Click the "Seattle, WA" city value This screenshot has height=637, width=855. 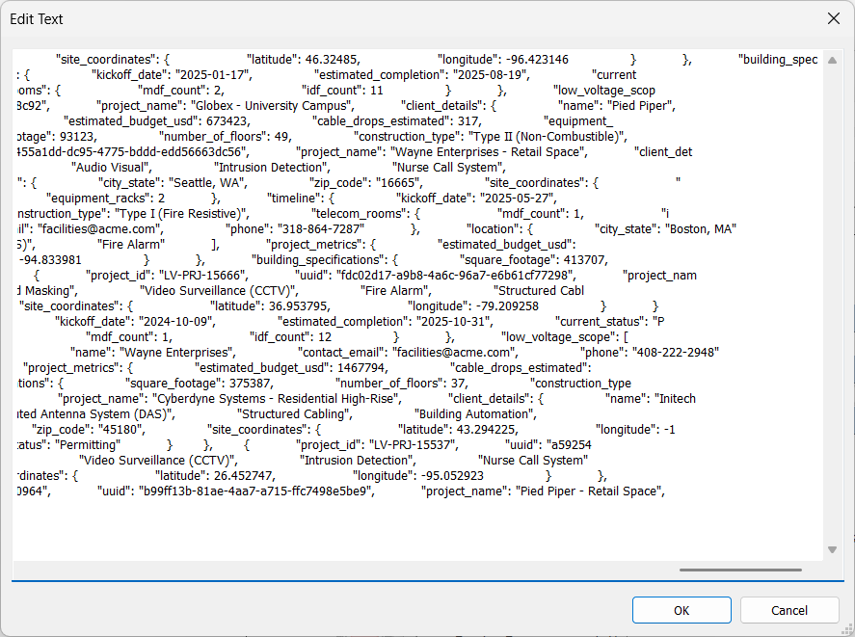pyautogui.click(x=208, y=183)
